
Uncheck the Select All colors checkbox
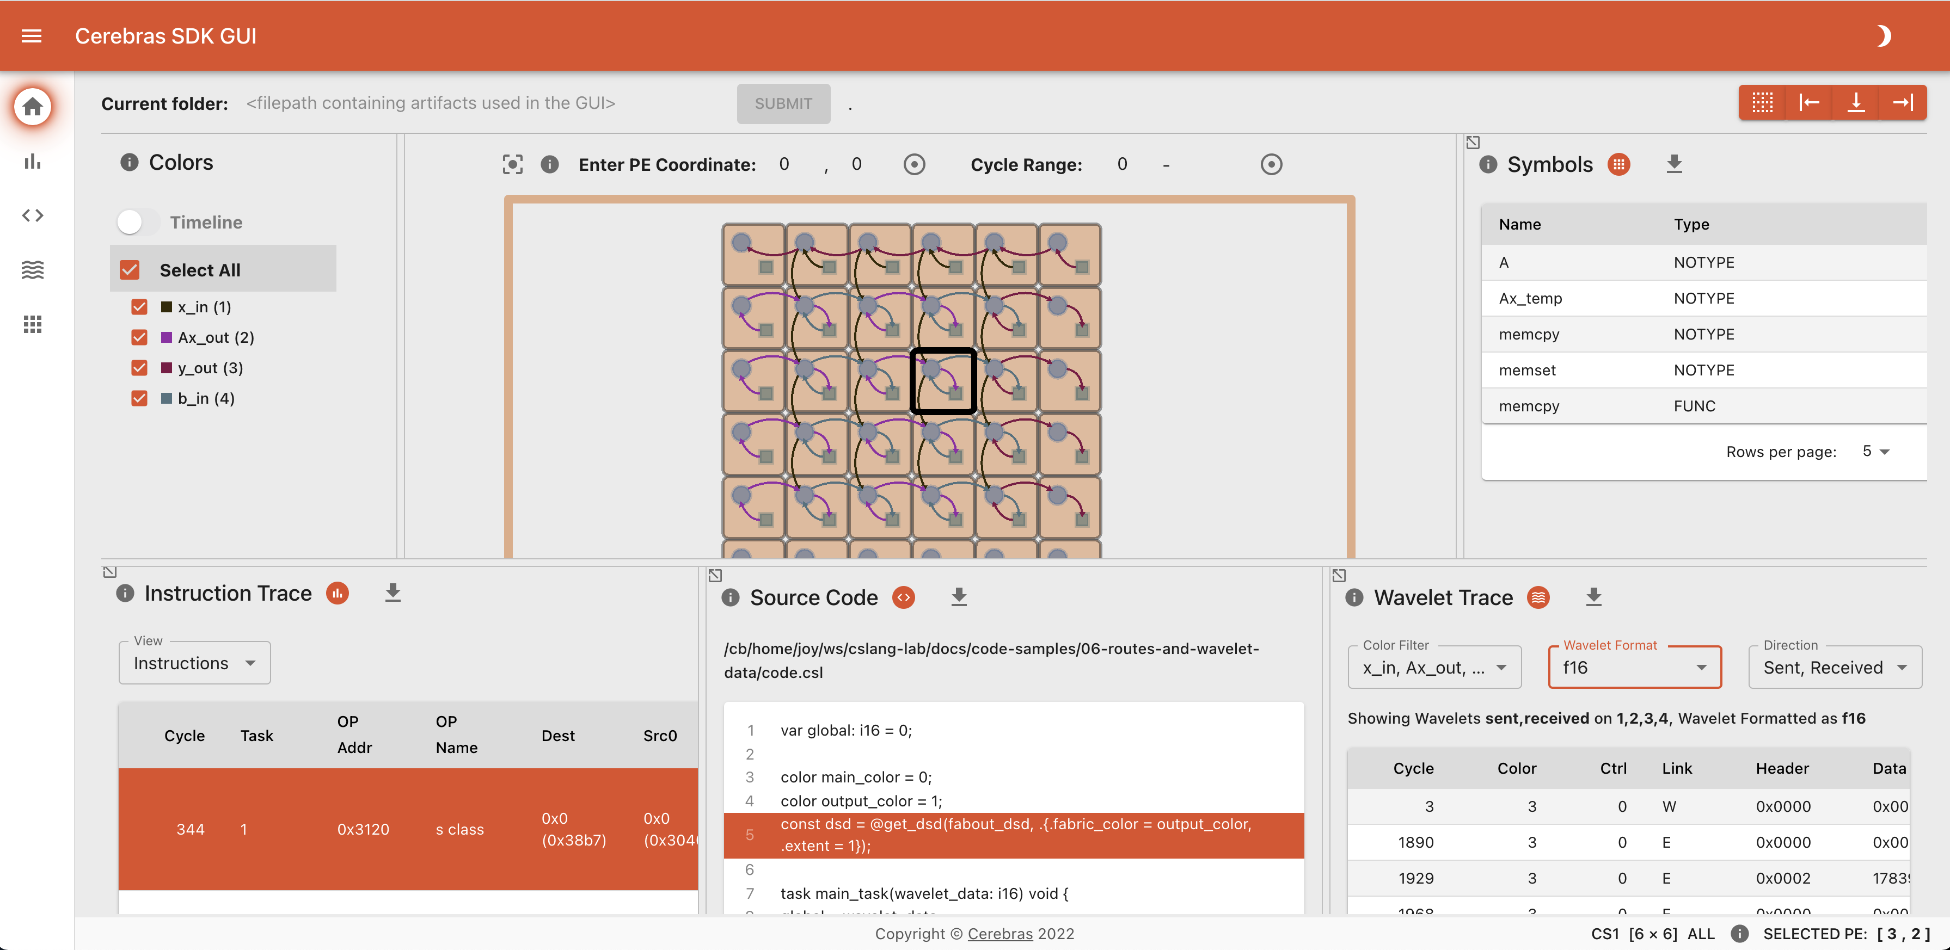[x=130, y=269]
